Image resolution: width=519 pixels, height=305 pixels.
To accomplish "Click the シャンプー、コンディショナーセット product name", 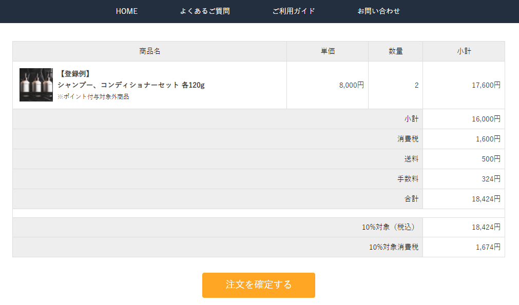I will pos(131,85).
